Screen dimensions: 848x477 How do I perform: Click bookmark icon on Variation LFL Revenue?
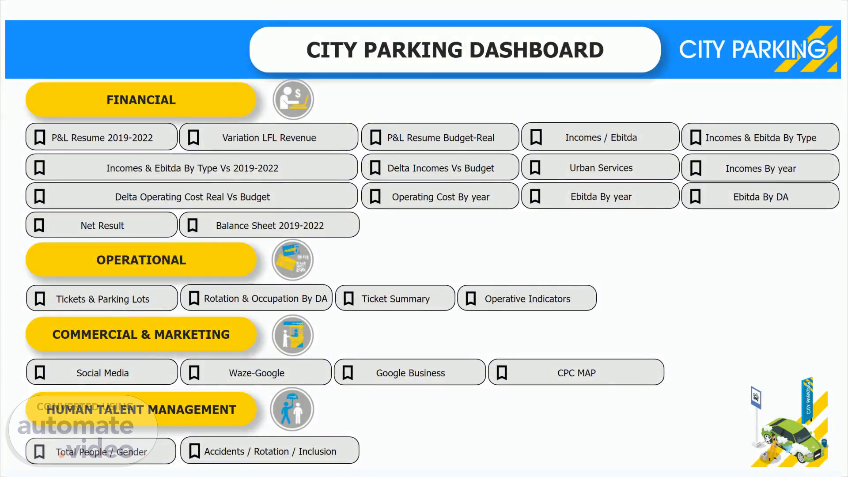click(x=193, y=137)
